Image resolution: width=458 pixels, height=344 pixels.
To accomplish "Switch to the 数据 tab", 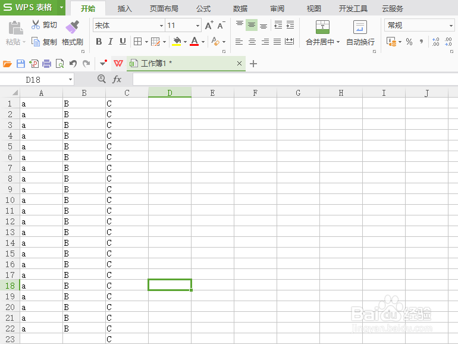I will [x=240, y=8].
